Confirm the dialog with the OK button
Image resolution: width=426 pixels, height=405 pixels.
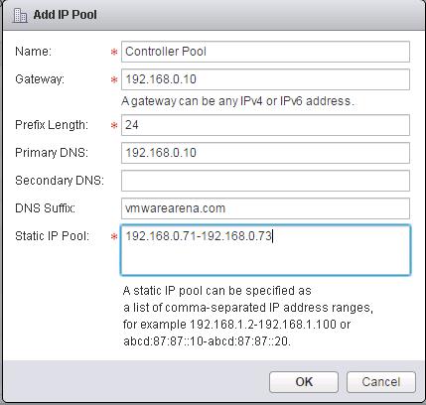[304, 382]
